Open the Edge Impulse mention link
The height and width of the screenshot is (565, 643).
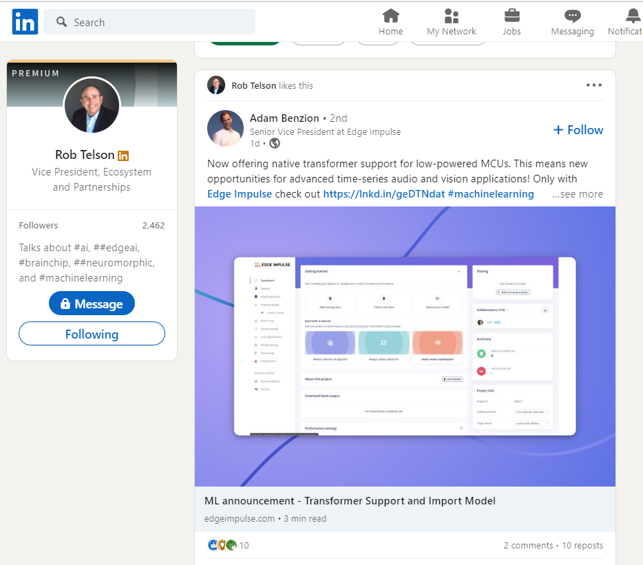(x=240, y=194)
